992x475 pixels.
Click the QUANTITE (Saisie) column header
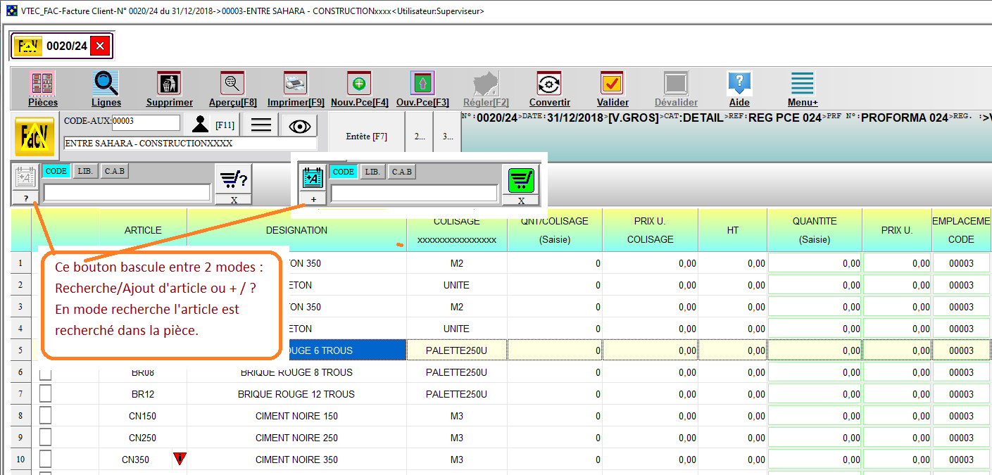pyautogui.click(x=815, y=230)
